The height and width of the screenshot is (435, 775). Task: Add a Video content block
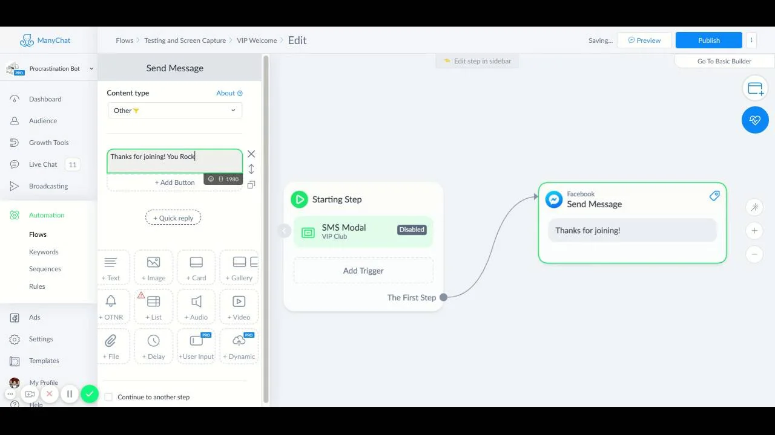[x=239, y=307]
